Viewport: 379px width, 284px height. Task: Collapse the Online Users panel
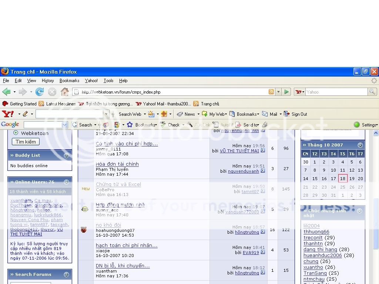point(66,182)
